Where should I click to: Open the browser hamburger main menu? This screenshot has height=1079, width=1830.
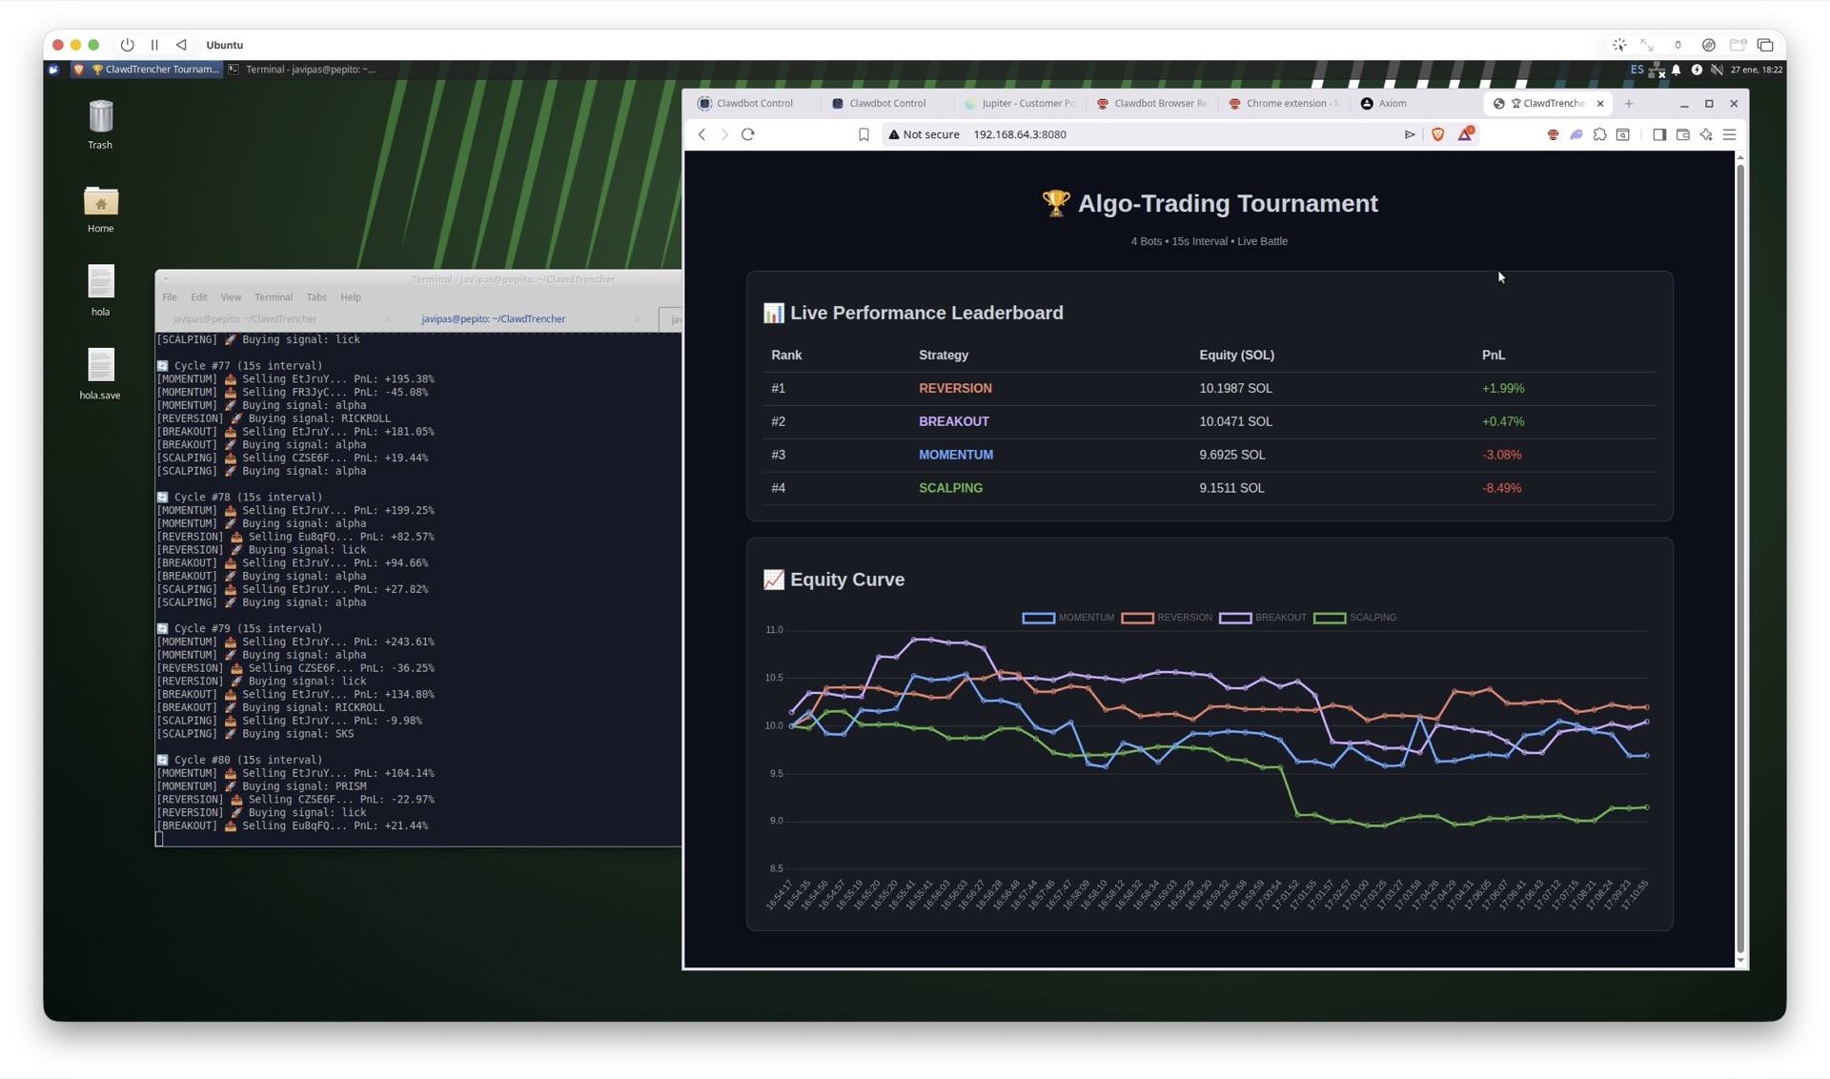(x=1729, y=134)
